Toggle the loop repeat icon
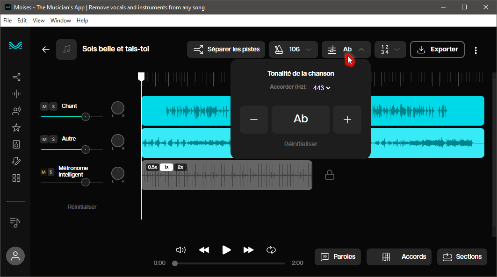The image size is (497, 277). (271, 250)
